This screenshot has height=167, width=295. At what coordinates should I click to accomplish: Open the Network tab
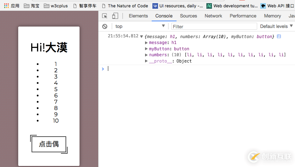pos(213,16)
